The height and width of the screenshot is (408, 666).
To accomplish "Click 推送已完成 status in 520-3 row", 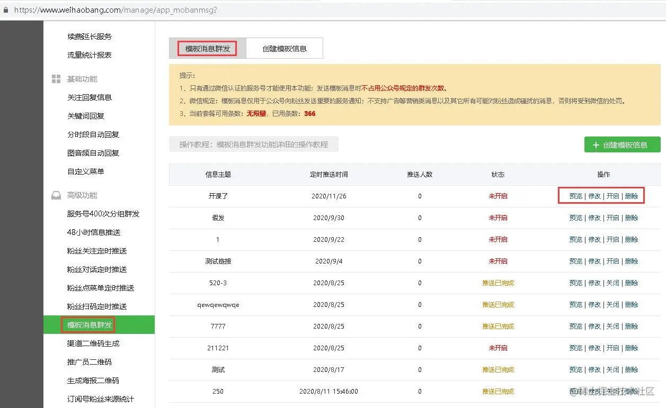I will pyautogui.click(x=498, y=283).
